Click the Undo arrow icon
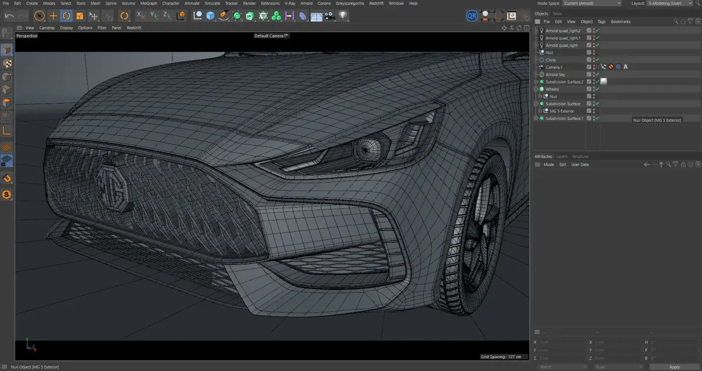 click(9, 16)
